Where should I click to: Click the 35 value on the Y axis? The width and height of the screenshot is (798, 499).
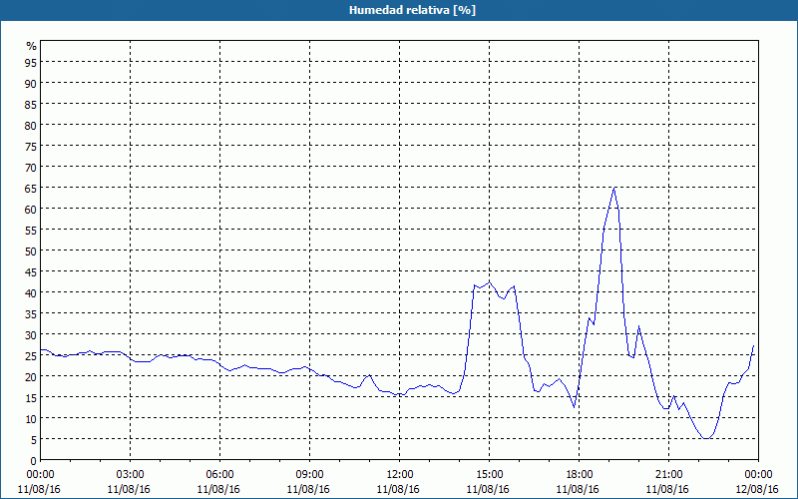[31, 313]
